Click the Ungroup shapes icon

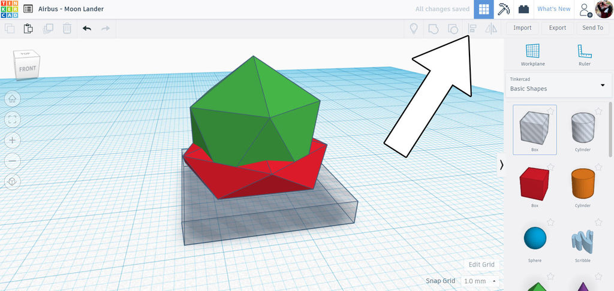pos(453,28)
